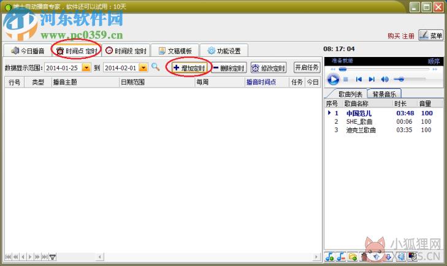The height and width of the screenshot is (266, 447).
Task: Mute the speaker volume icon
Action: pyautogui.click(x=384, y=79)
